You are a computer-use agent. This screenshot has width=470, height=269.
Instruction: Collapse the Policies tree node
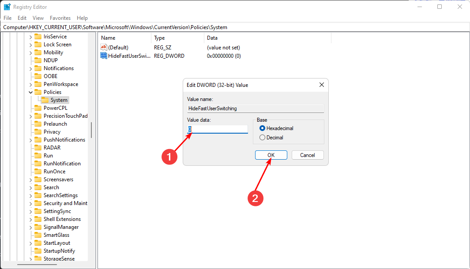[x=30, y=92]
